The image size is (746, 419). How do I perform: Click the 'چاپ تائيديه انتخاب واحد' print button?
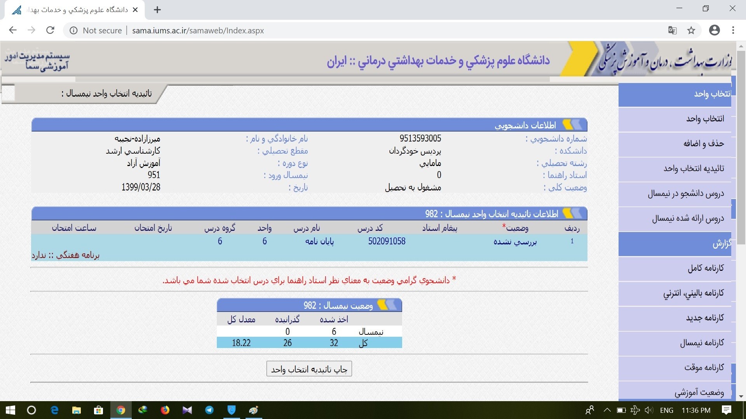coord(309,369)
